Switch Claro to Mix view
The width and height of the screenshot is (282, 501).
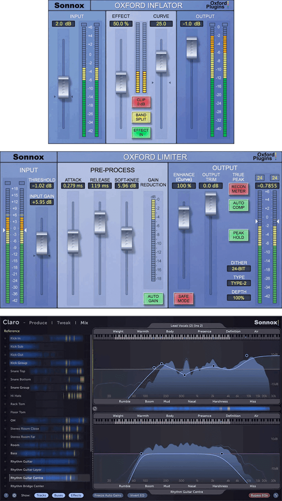84,323
